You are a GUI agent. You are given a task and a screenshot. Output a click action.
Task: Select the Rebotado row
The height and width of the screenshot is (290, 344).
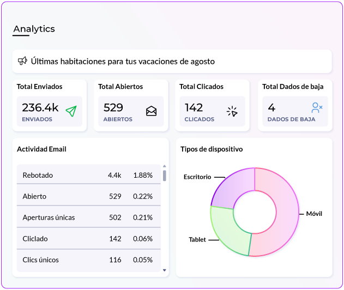pos(88,175)
